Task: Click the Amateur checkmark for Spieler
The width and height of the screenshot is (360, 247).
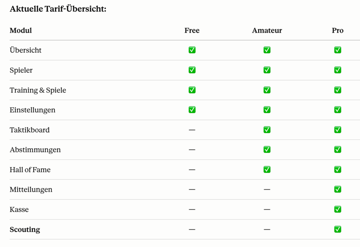Action: (267, 70)
